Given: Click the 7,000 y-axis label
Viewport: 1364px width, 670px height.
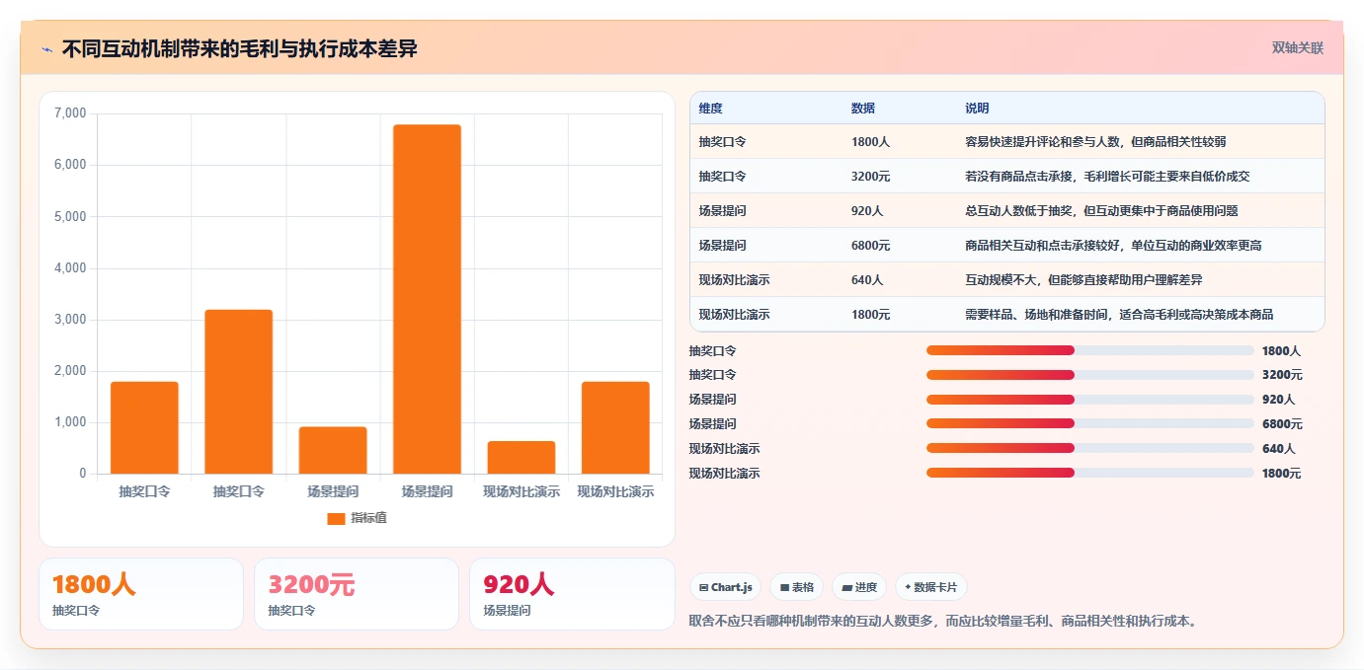Looking at the screenshot, I should pyautogui.click(x=70, y=113).
